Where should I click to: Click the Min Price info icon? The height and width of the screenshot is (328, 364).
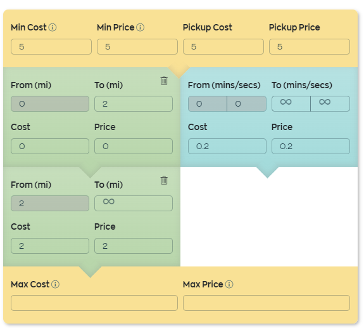140,27
